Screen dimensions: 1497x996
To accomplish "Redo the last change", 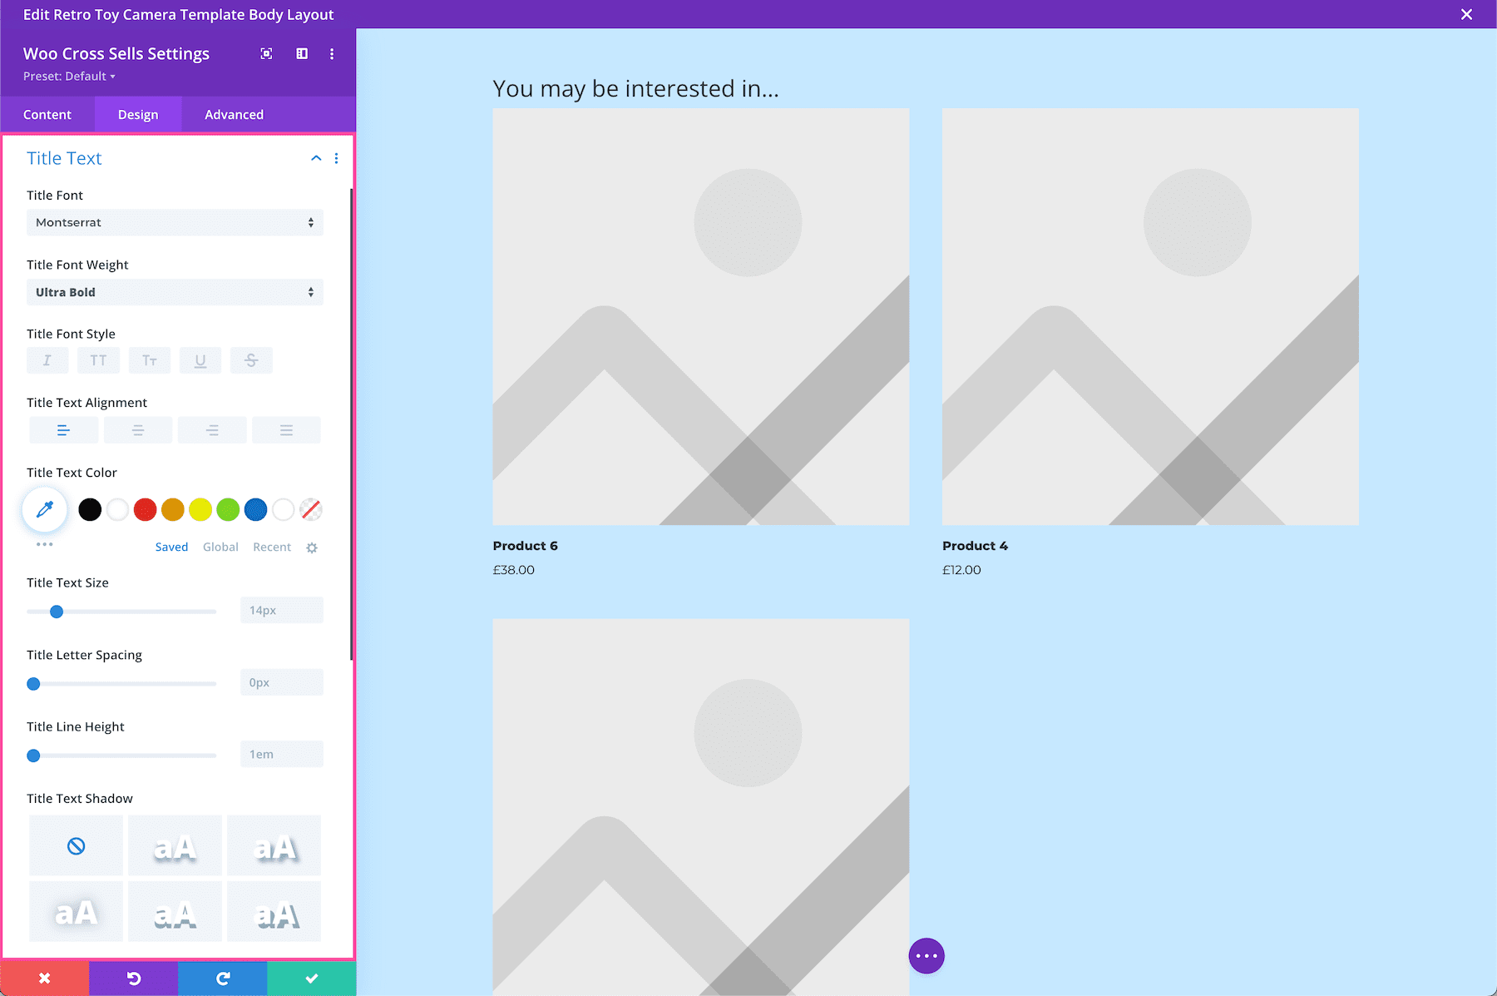I will [222, 978].
